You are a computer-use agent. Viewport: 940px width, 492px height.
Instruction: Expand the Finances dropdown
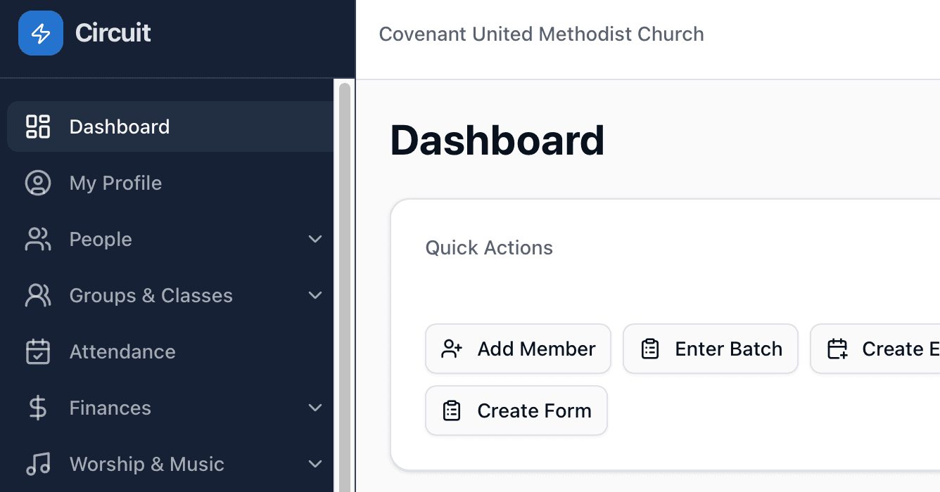(315, 408)
